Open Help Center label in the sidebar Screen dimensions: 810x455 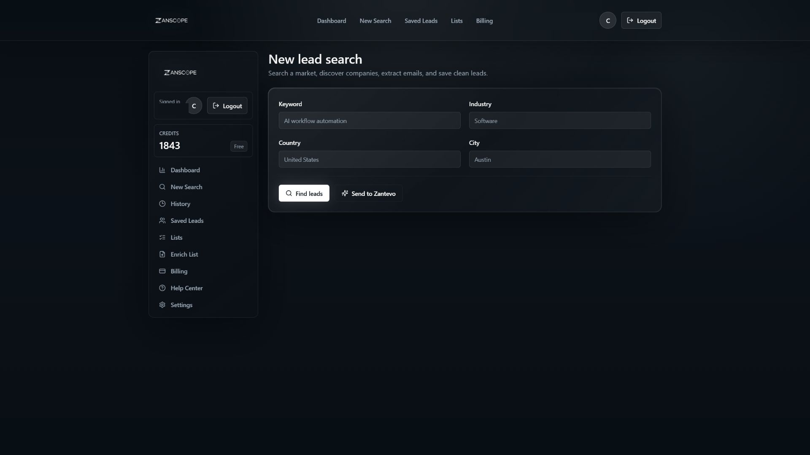[x=186, y=288]
